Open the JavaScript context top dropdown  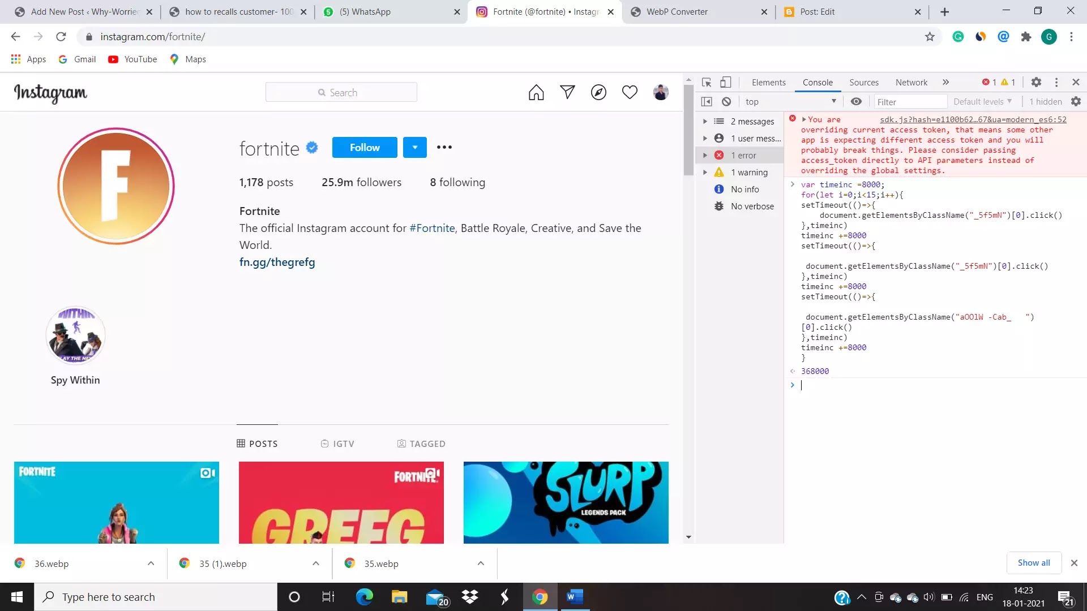790,102
